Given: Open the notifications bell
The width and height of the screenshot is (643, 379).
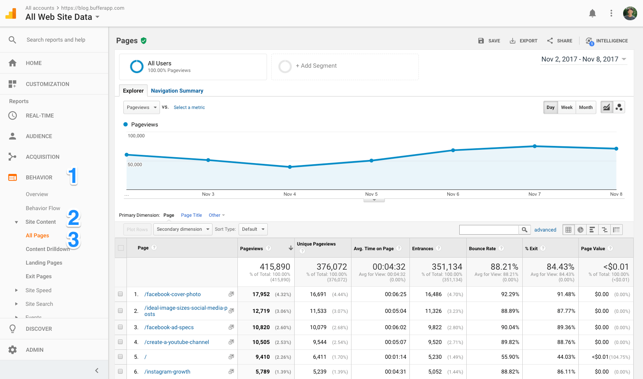Looking at the screenshot, I should tap(592, 13).
